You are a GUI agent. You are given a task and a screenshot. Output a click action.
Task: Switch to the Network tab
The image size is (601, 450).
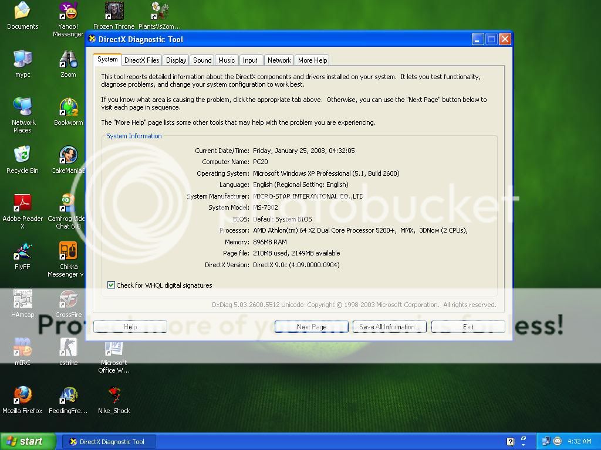[x=279, y=60]
